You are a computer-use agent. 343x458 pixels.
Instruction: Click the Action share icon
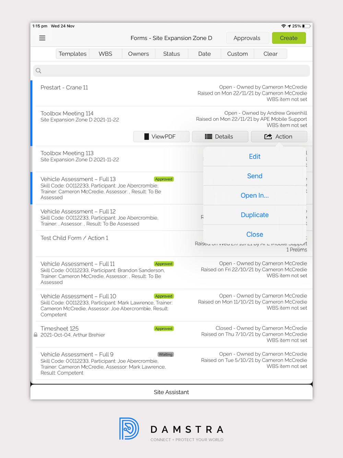268,137
